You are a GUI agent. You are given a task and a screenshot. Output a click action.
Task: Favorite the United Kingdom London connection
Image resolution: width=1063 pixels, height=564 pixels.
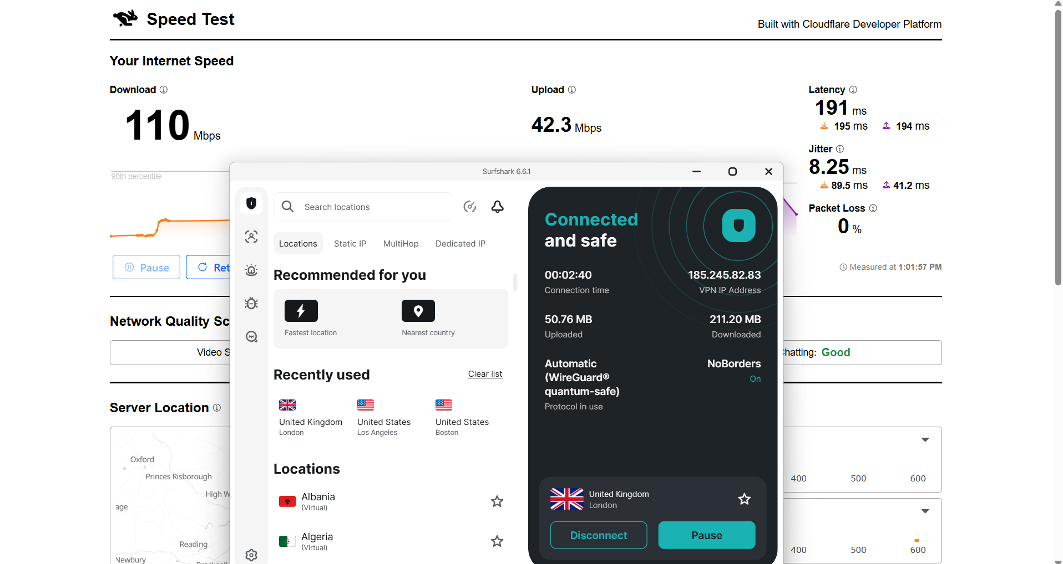[744, 499]
